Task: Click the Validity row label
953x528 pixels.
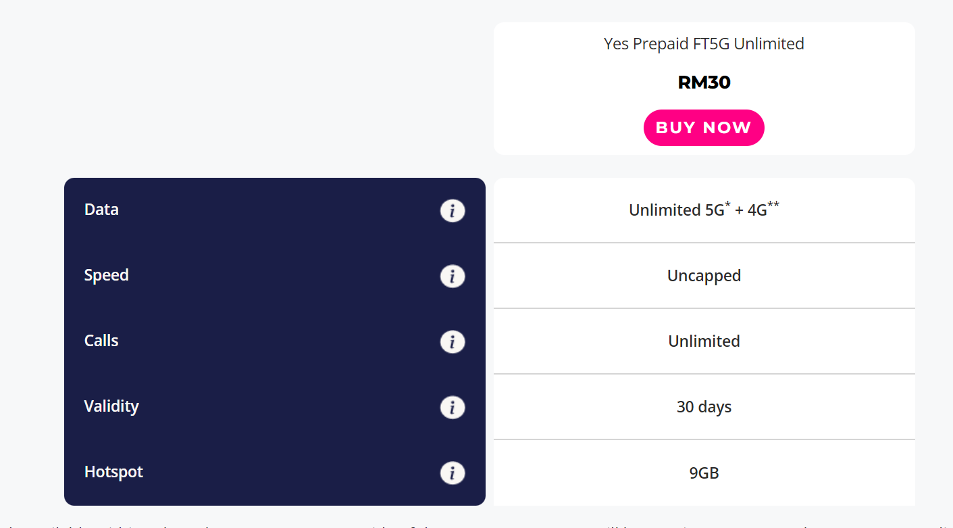Action: (111, 406)
